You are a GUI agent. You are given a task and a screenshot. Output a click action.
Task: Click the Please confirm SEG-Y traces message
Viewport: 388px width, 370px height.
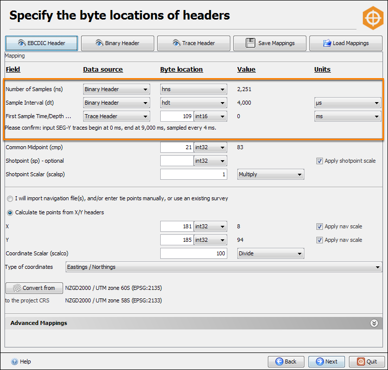coord(110,128)
